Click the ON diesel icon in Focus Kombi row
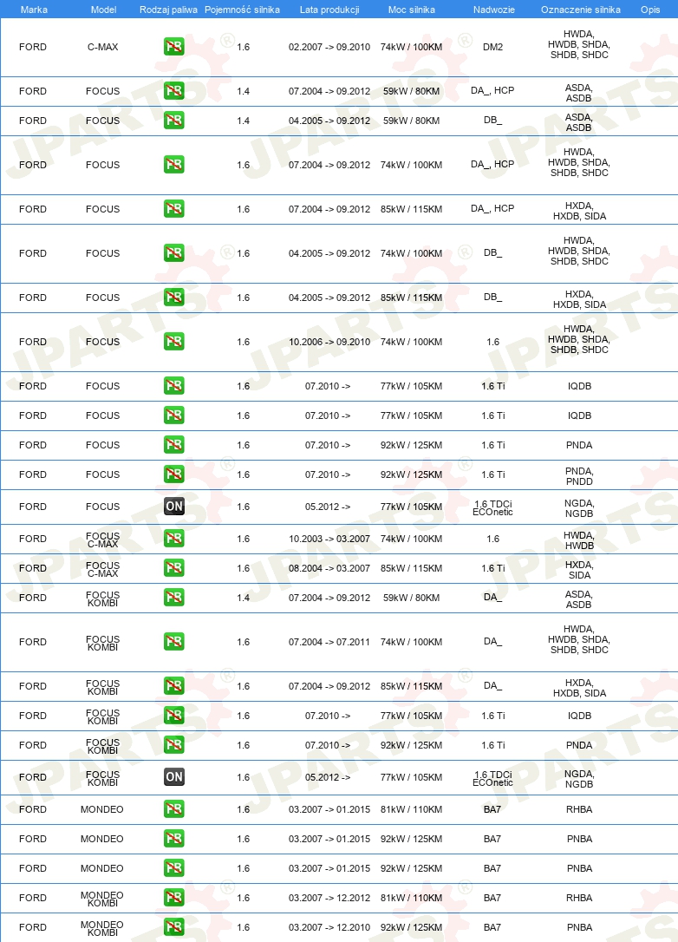This screenshot has width=678, height=942. [x=173, y=777]
